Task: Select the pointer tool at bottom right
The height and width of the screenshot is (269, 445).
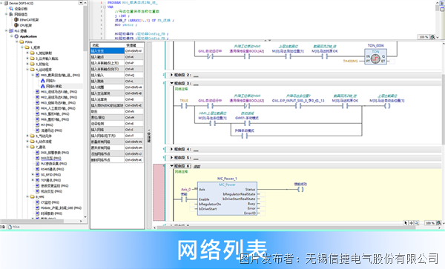Action: tap(406, 223)
